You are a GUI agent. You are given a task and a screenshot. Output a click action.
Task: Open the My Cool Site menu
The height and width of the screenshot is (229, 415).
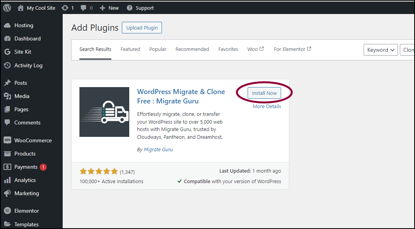point(37,8)
